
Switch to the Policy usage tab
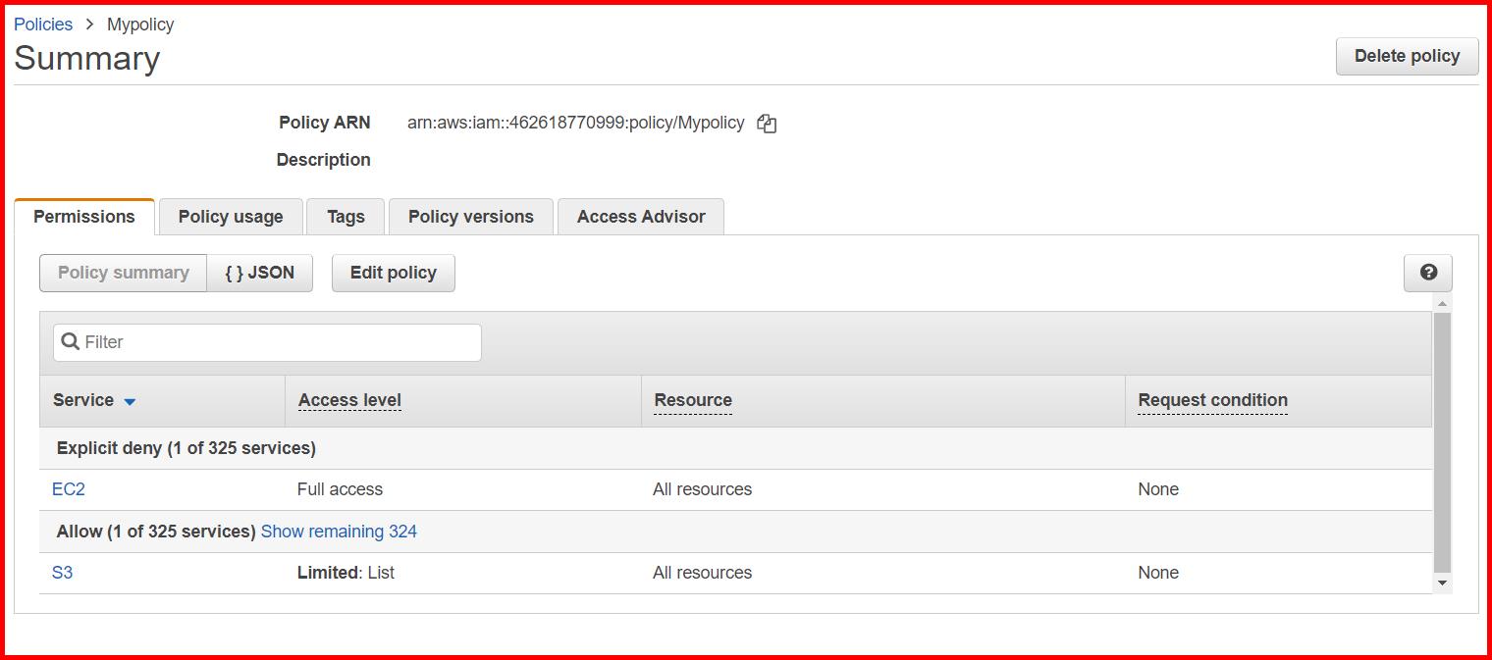coord(230,216)
